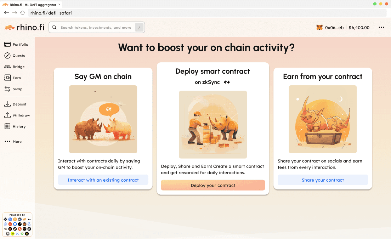Click the rhino.fi logo
Image resolution: width=391 pixels, height=239 pixels.
click(24, 27)
